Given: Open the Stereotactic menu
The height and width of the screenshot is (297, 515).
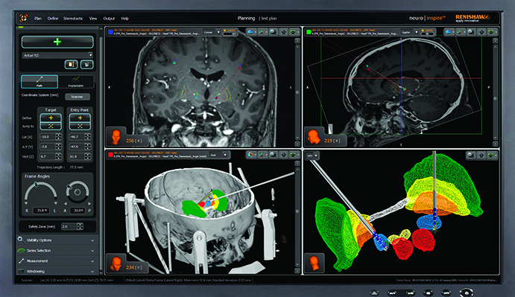Looking at the screenshot, I should tap(73, 19).
